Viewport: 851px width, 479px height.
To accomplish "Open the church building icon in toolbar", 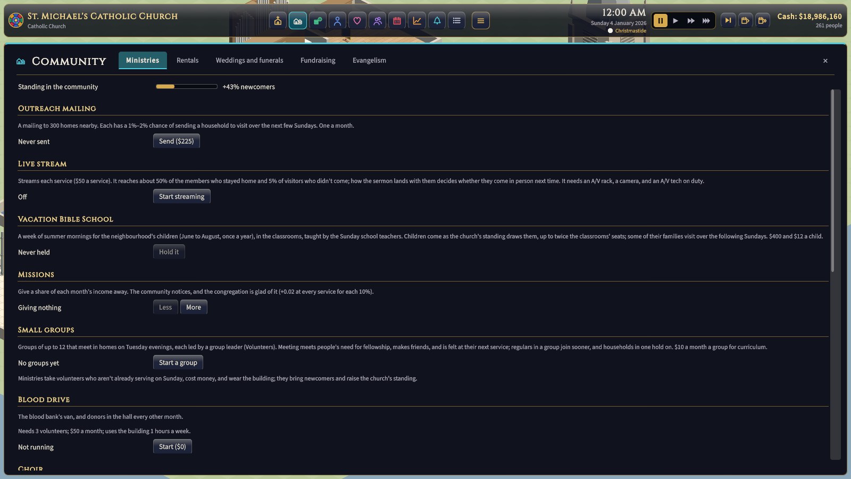I will point(278,21).
